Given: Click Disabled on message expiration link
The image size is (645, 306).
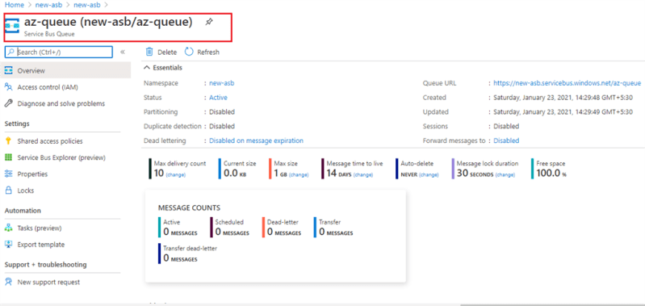Looking at the screenshot, I should (256, 140).
